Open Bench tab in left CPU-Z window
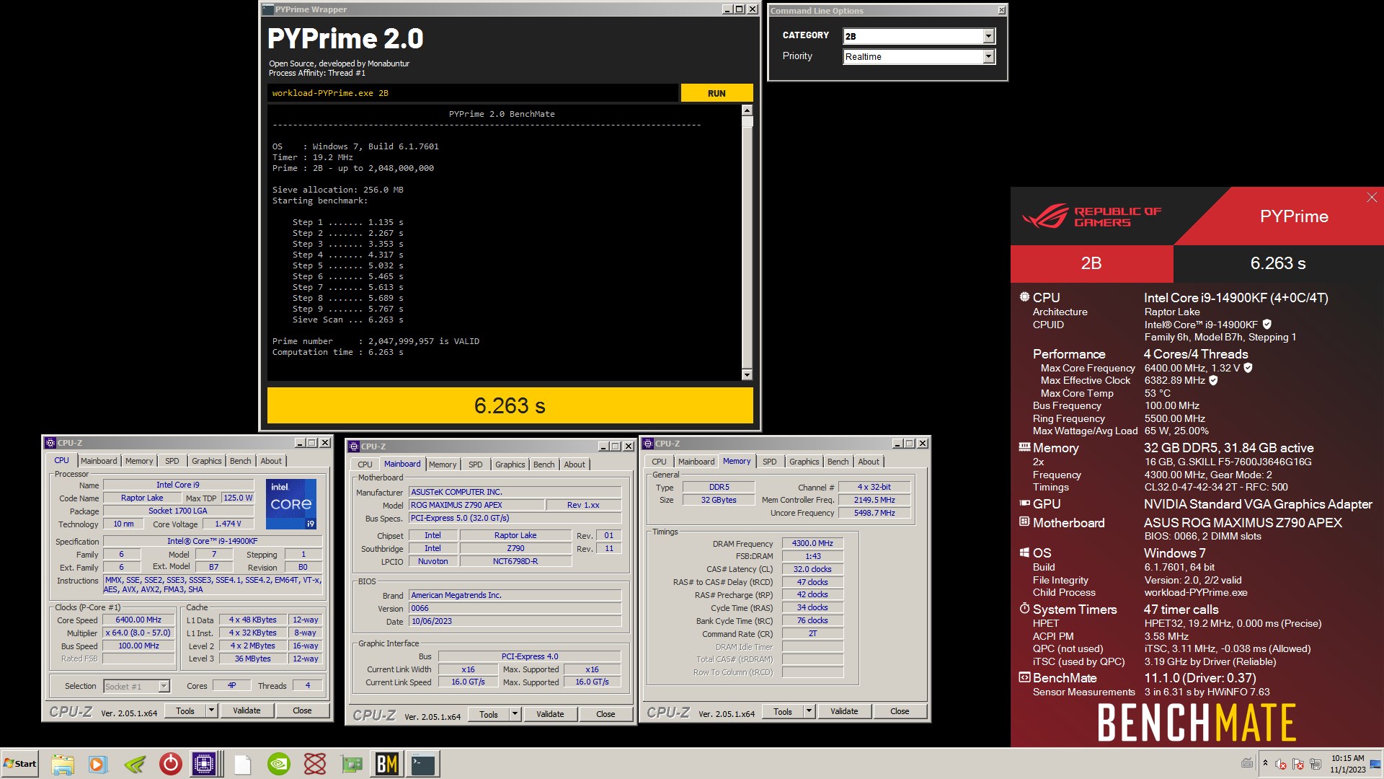1384x779 pixels. pos(241,461)
